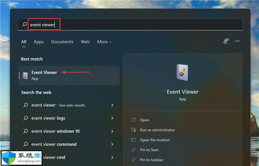Open the three-dot options menu
The image size is (259, 166).
coord(237,41)
